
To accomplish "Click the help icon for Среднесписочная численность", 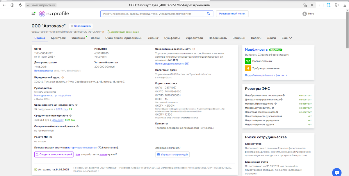I will pos(76,105).
